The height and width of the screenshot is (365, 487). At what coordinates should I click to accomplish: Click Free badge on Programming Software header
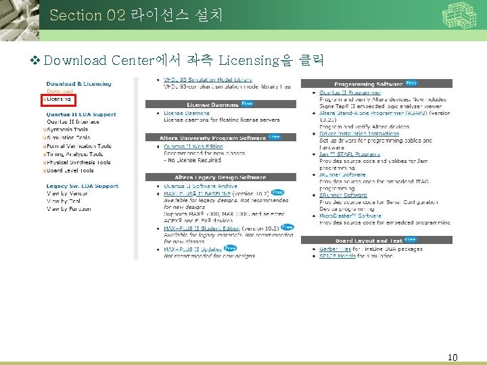pyautogui.click(x=411, y=83)
